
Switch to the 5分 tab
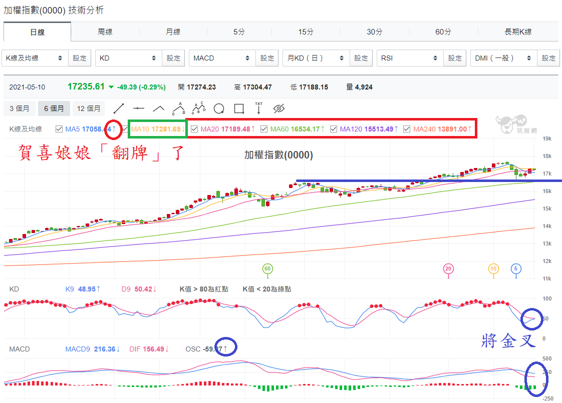click(239, 32)
